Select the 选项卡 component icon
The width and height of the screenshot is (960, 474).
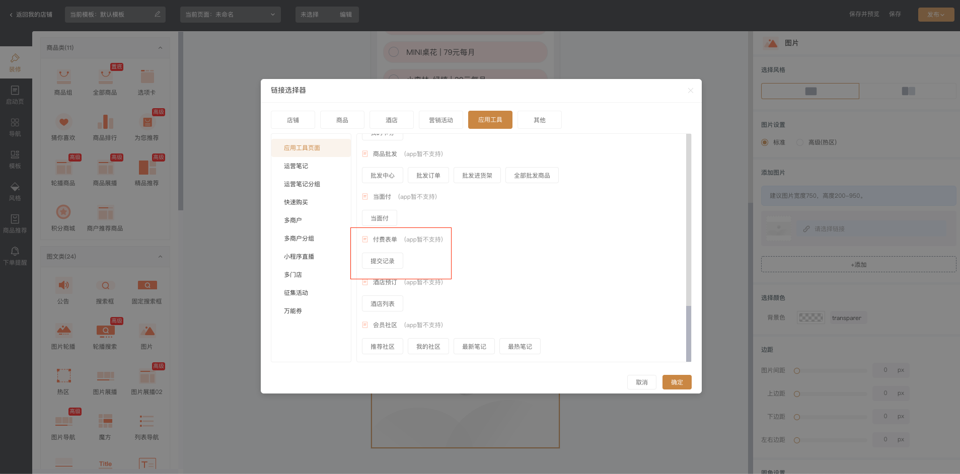coord(147,76)
